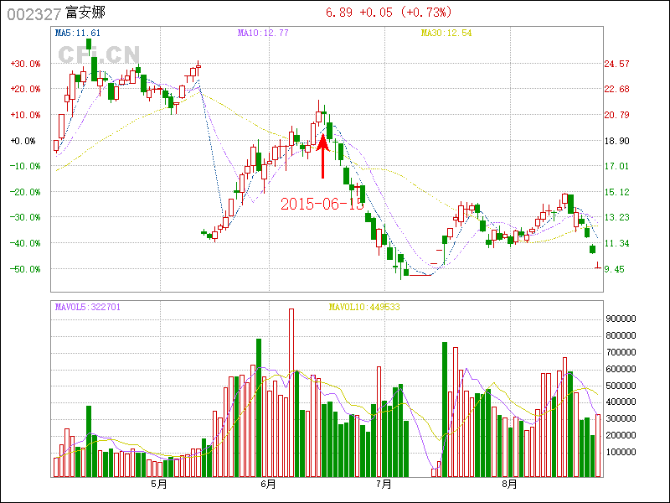670x503 pixels.
Task: Click the 5月 label on the time axis
Action: tap(158, 484)
